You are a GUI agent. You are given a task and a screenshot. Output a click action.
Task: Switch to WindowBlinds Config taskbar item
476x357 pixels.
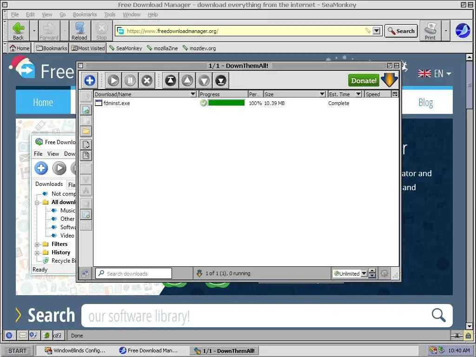(75, 350)
